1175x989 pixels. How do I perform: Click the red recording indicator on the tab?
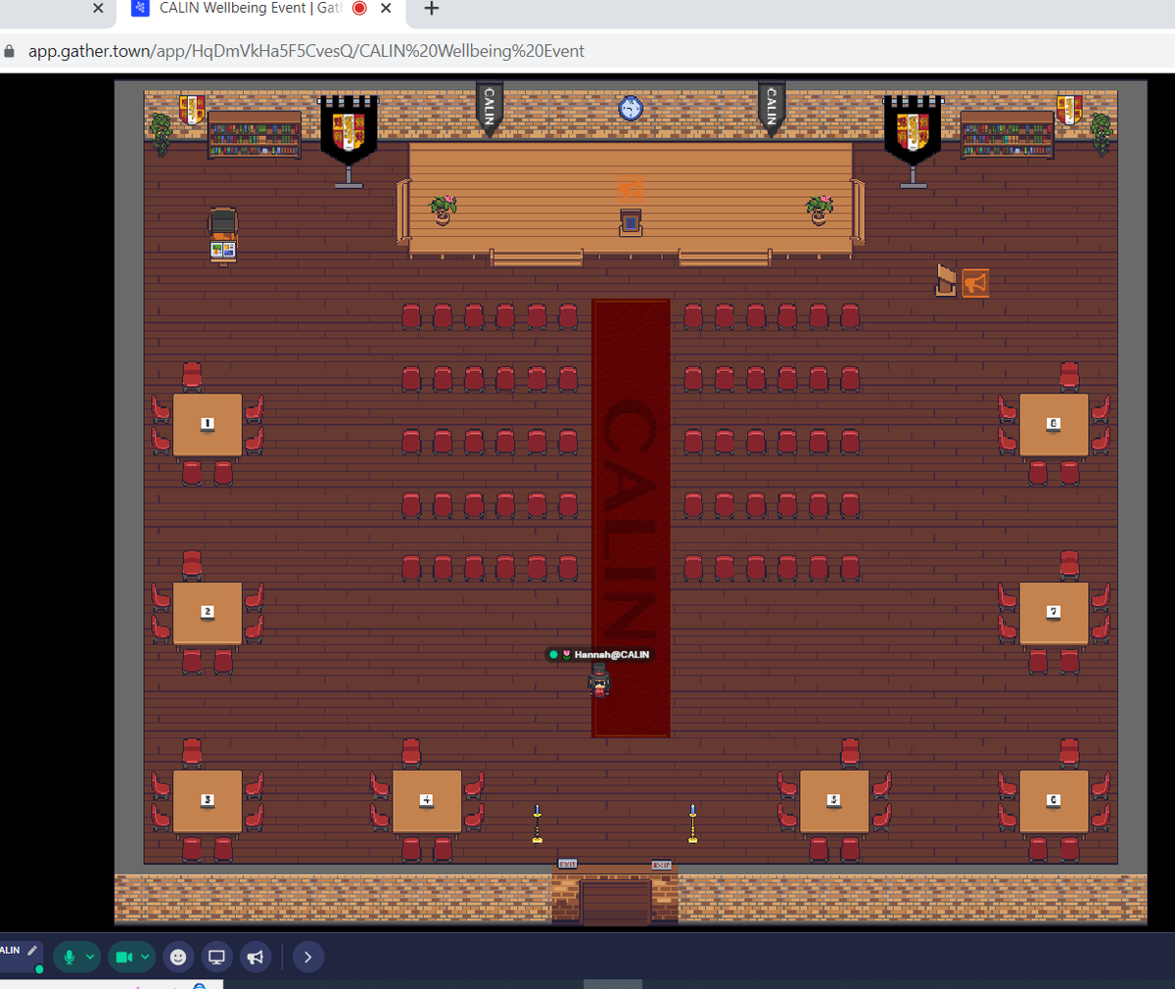(x=359, y=8)
